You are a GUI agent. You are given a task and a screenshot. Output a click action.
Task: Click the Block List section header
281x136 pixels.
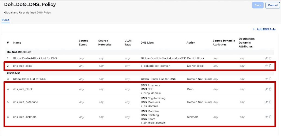[13, 73]
